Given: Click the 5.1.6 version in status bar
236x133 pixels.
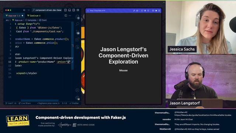Looking at the screenshot, I should [x=65, y=103].
